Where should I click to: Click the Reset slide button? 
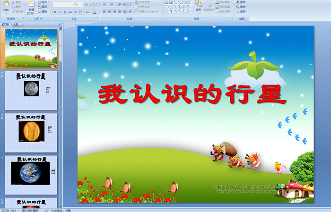click(x=43, y=7)
